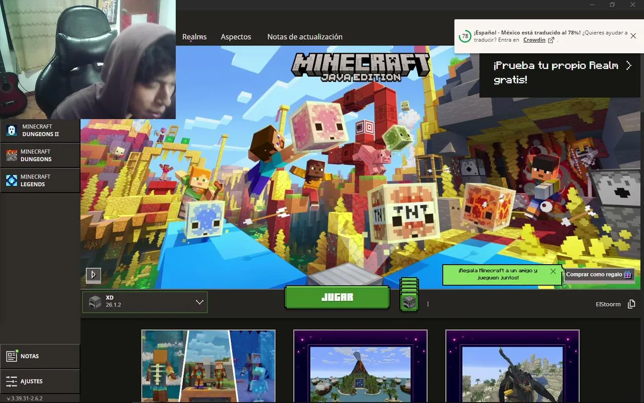Image resolution: width=644 pixels, height=403 pixels.
Task: Click Comprar como regalo button
Action: [599, 275]
